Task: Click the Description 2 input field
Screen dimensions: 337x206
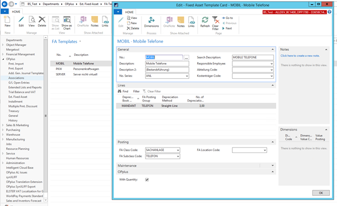Action: pyautogui.click(x=167, y=70)
